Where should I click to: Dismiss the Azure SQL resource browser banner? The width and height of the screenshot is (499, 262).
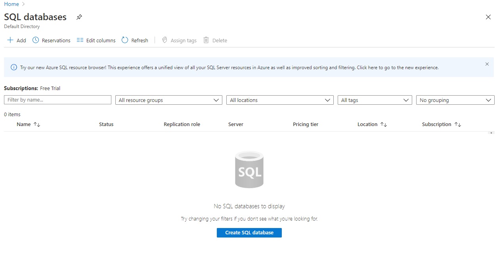(487, 64)
